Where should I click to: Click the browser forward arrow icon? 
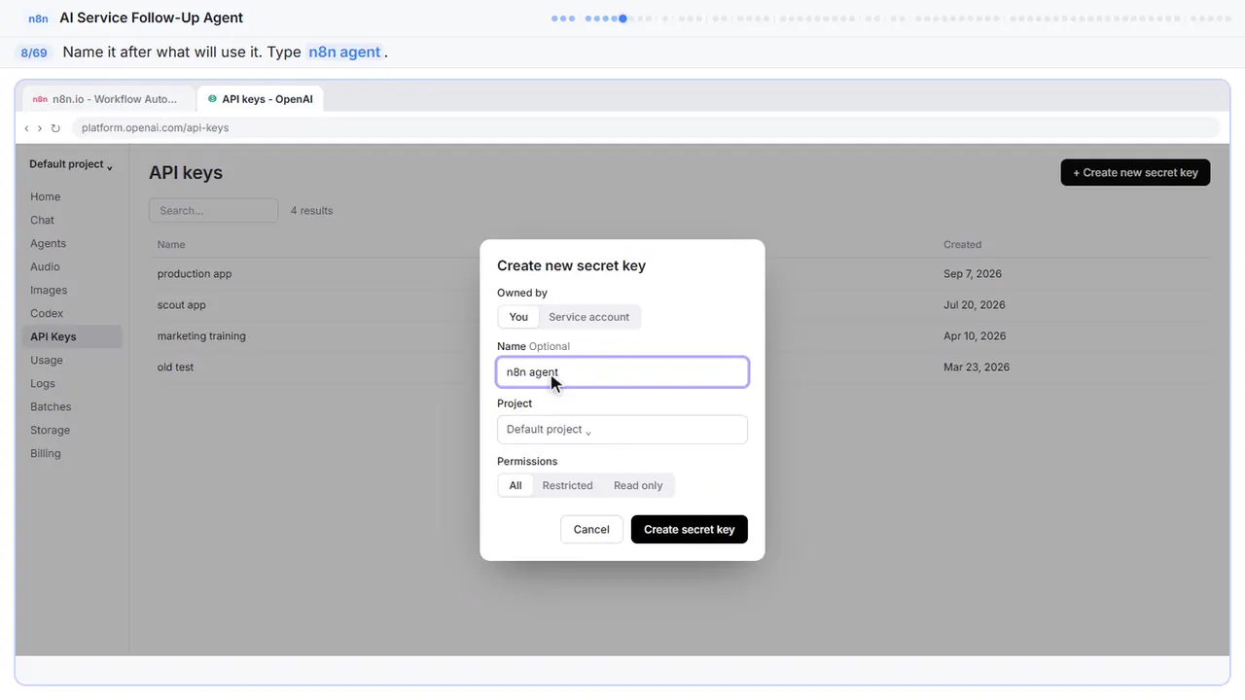click(x=40, y=128)
